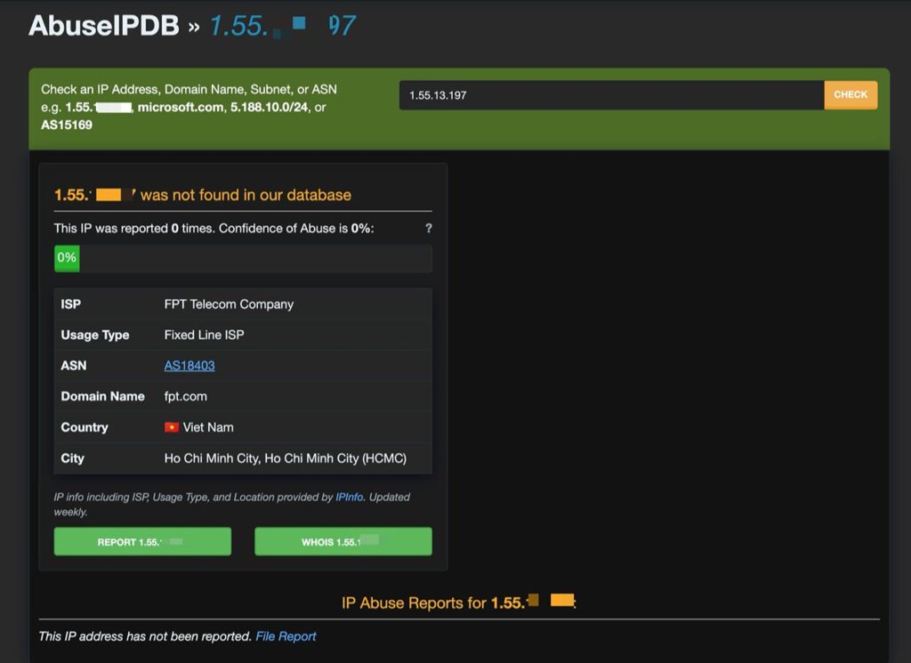The image size is (911, 663).
Task: Open the AS18403 ASN link
Action: pyautogui.click(x=189, y=366)
